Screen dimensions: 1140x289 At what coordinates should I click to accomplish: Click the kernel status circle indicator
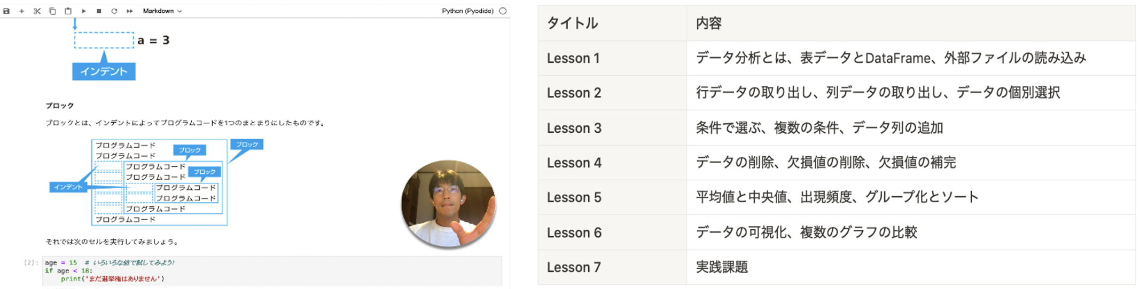(x=503, y=11)
